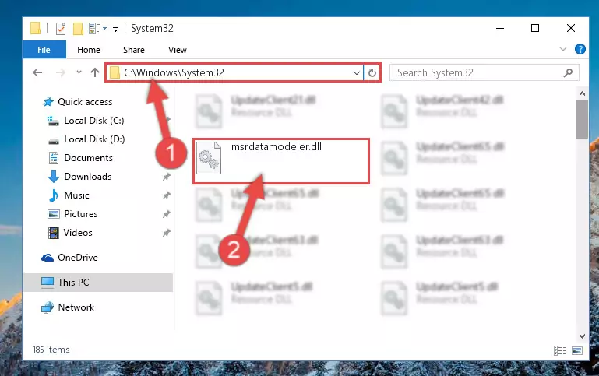
Task: Open the Explorer help icon
Action: click(580, 49)
